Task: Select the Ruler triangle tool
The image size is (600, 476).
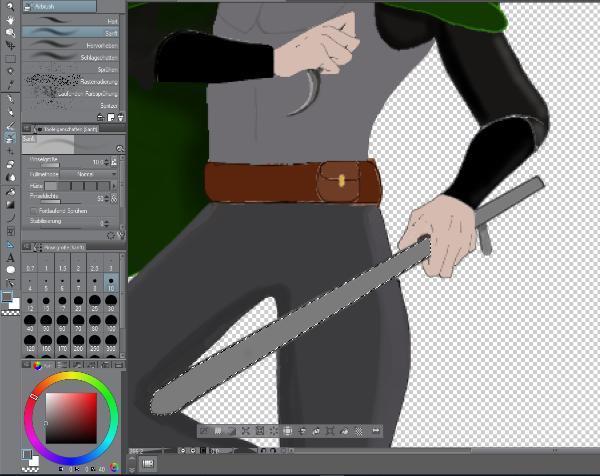Action: tap(11, 245)
